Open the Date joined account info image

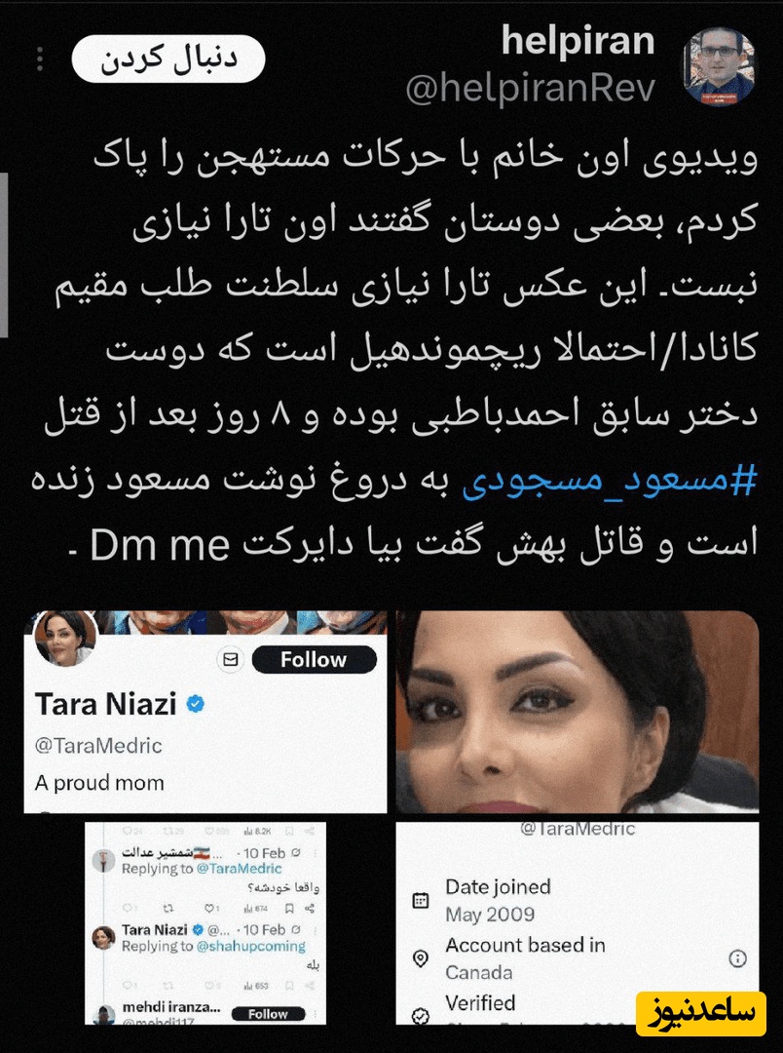click(577, 923)
